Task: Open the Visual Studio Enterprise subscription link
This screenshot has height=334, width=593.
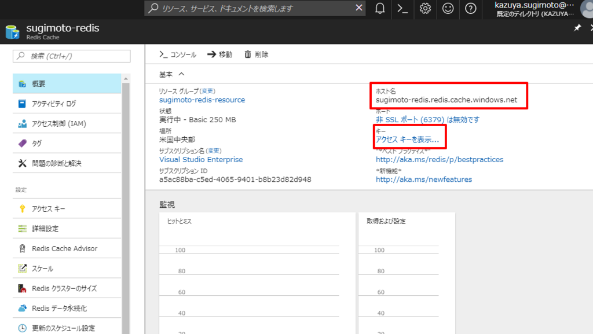Action: point(201,159)
